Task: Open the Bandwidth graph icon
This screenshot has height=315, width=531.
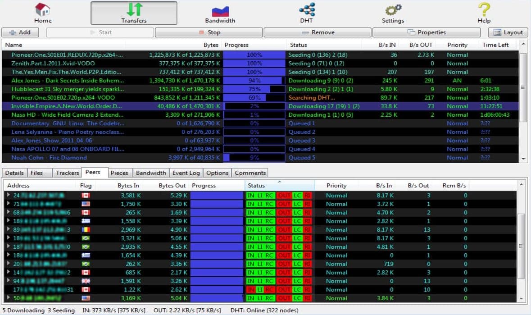Action: tap(220, 10)
